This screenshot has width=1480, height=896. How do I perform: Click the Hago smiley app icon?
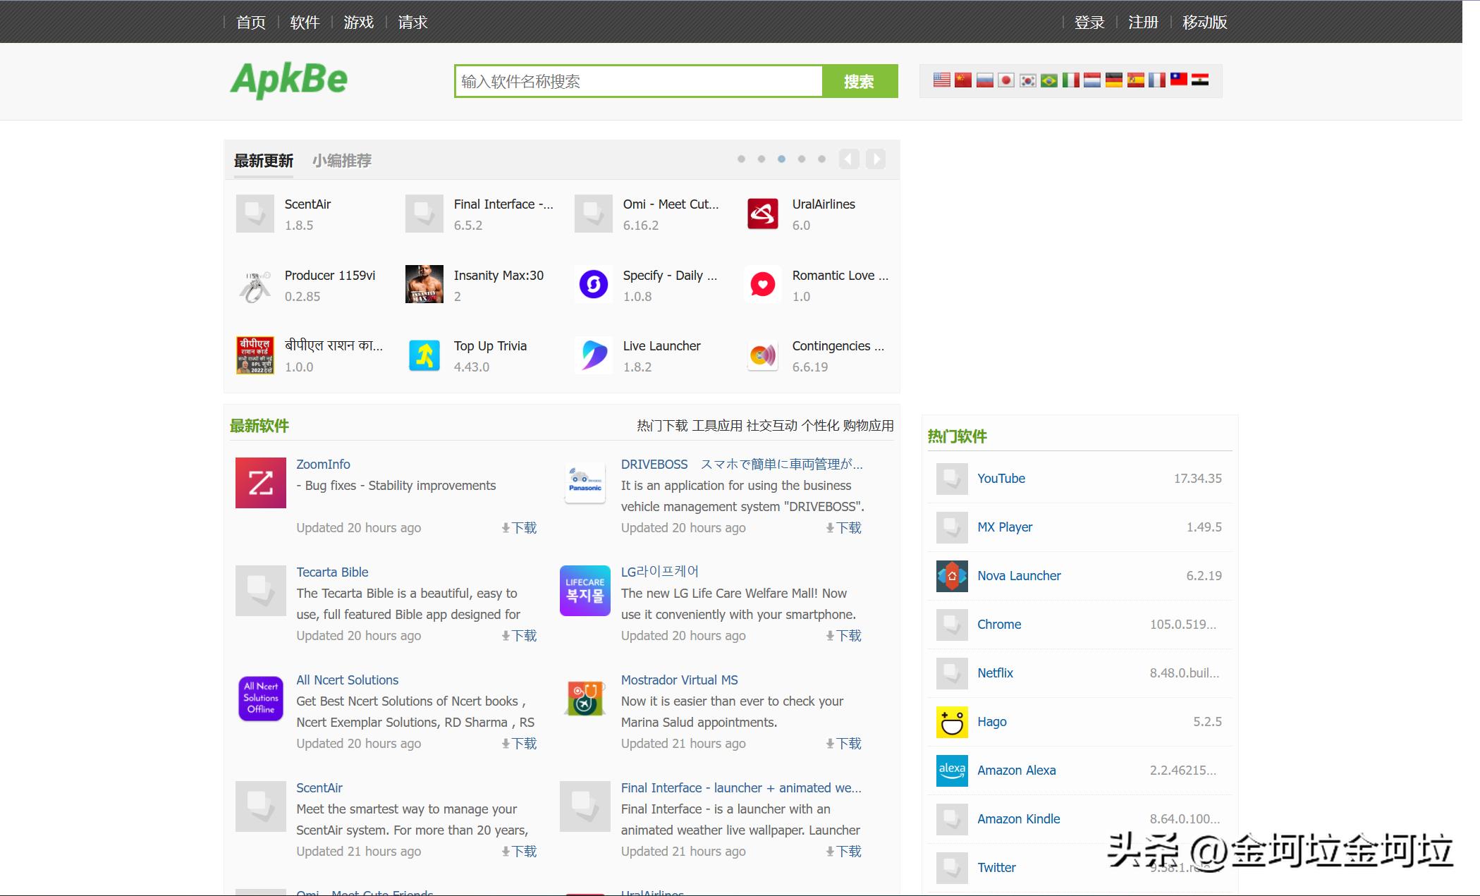(x=951, y=722)
